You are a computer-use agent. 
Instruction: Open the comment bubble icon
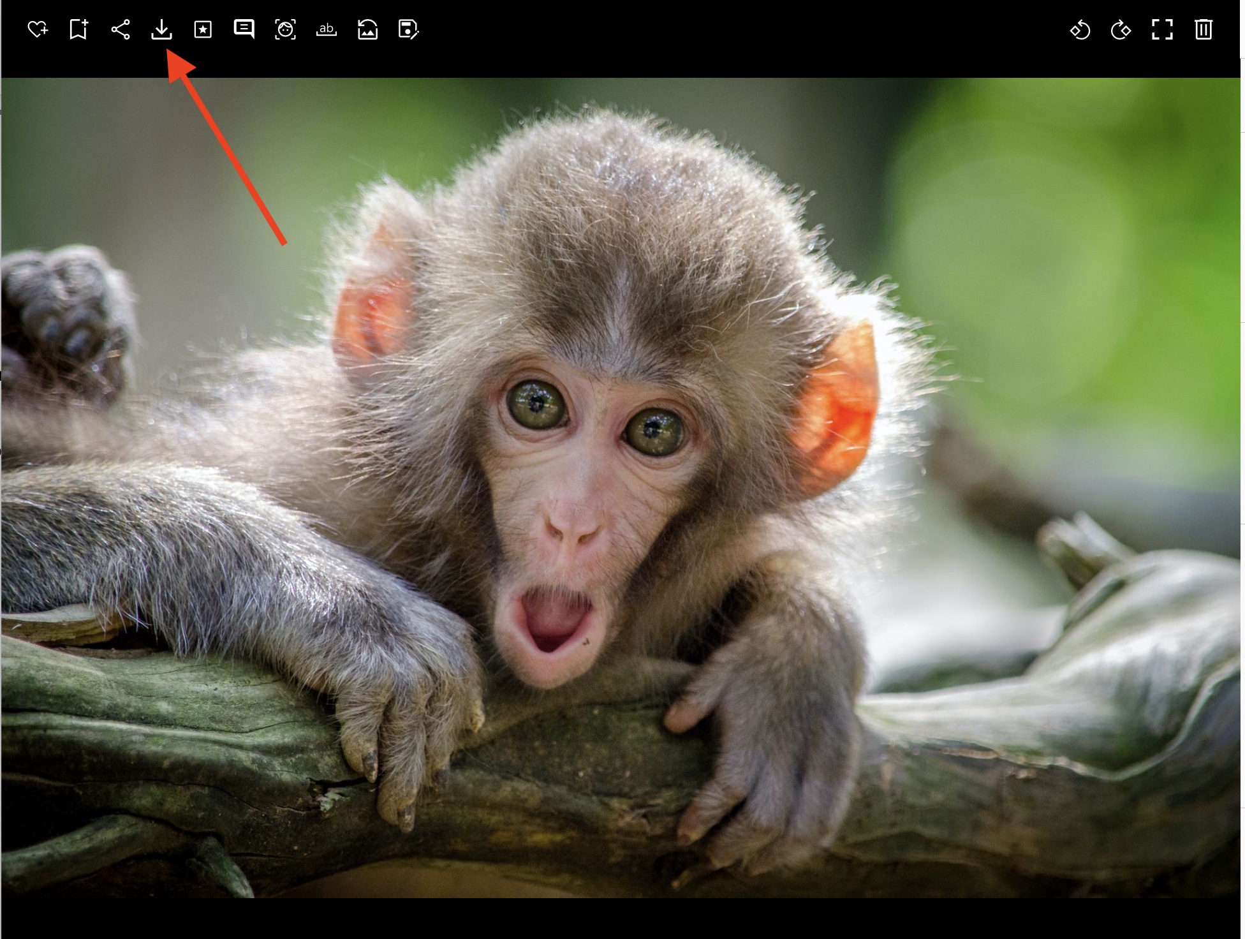[x=244, y=29]
